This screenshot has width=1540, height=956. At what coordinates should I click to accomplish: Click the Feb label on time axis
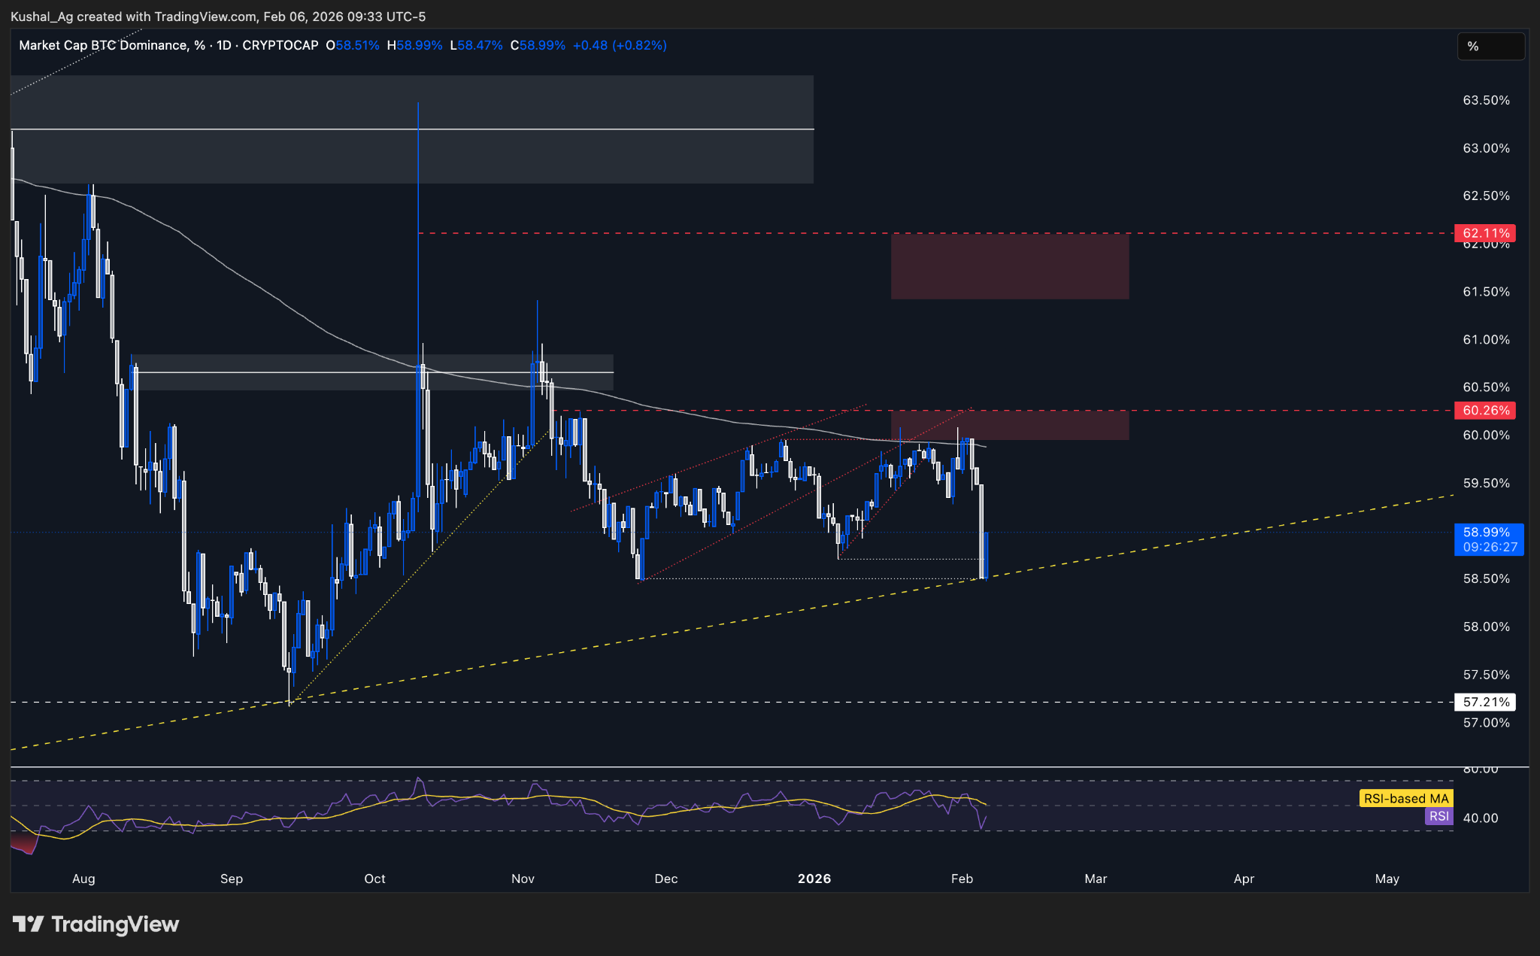(x=962, y=879)
